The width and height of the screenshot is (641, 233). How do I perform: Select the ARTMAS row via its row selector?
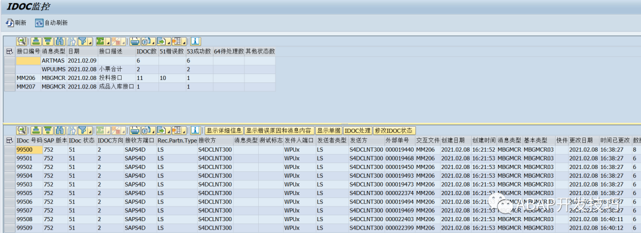pos(10,60)
